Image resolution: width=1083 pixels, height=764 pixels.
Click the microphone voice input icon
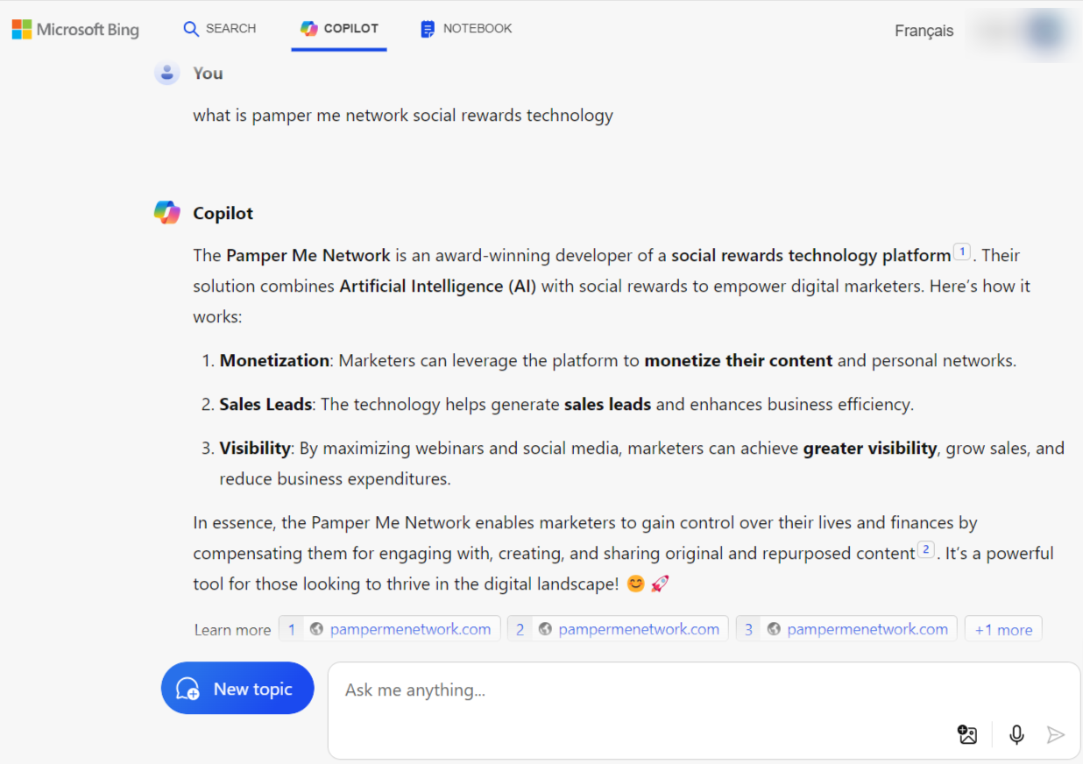pos(1016,734)
